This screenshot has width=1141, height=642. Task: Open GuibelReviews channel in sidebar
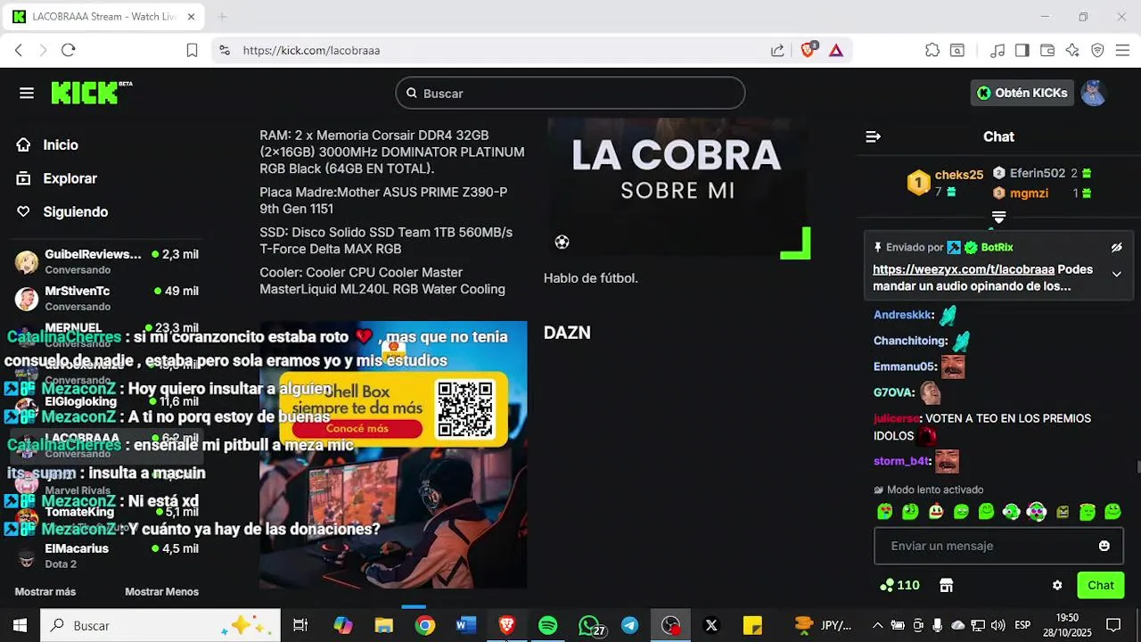click(107, 261)
